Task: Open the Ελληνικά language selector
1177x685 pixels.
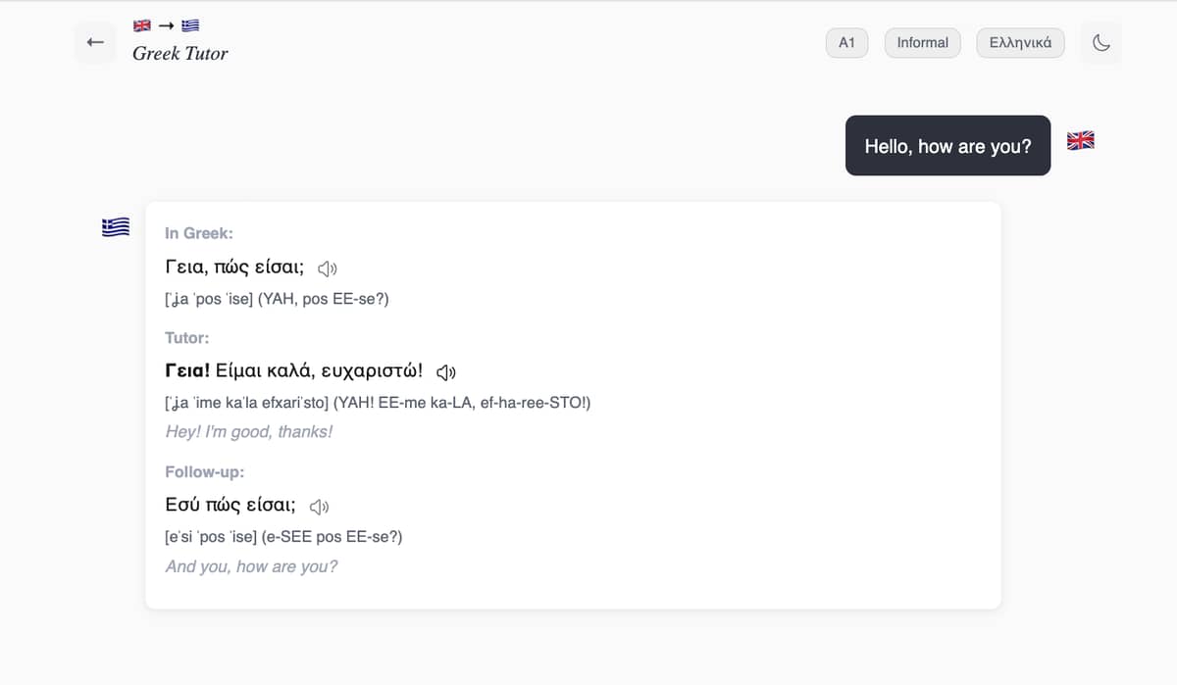Action: (1020, 43)
